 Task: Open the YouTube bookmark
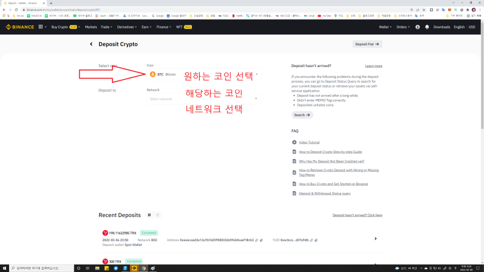324,16
